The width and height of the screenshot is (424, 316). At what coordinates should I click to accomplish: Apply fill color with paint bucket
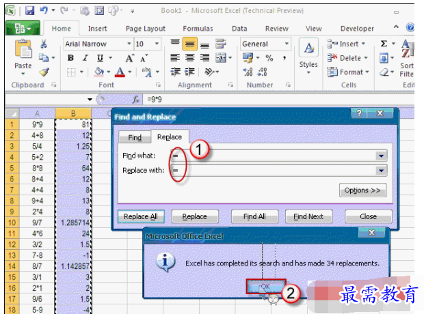tap(98, 72)
